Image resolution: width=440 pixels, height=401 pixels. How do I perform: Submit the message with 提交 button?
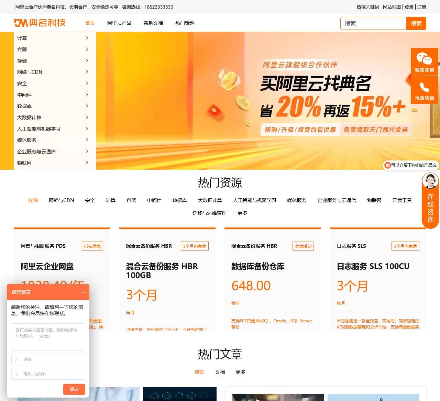pos(74,389)
